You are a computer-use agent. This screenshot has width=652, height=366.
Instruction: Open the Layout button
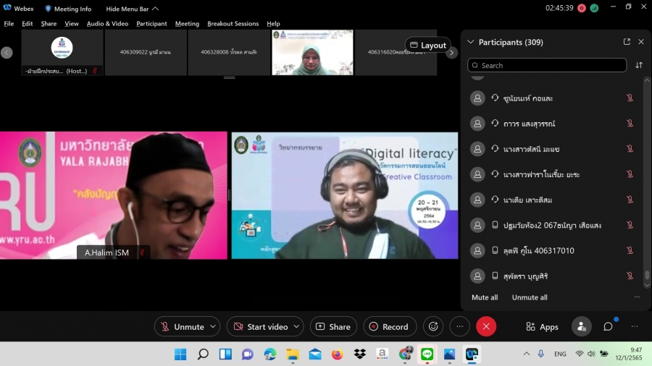point(427,45)
